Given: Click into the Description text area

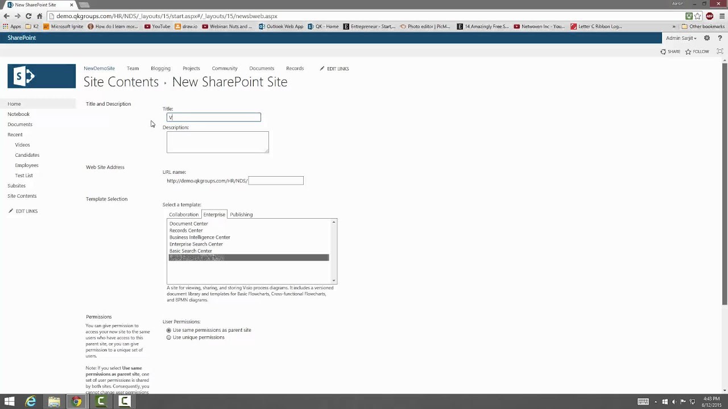Looking at the screenshot, I should [218, 142].
